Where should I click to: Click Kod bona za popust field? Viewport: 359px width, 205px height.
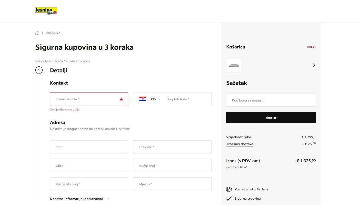coord(271,100)
